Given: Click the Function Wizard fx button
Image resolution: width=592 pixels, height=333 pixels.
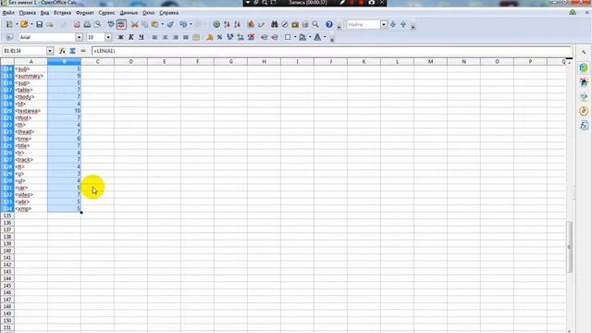Looking at the screenshot, I should (x=62, y=51).
